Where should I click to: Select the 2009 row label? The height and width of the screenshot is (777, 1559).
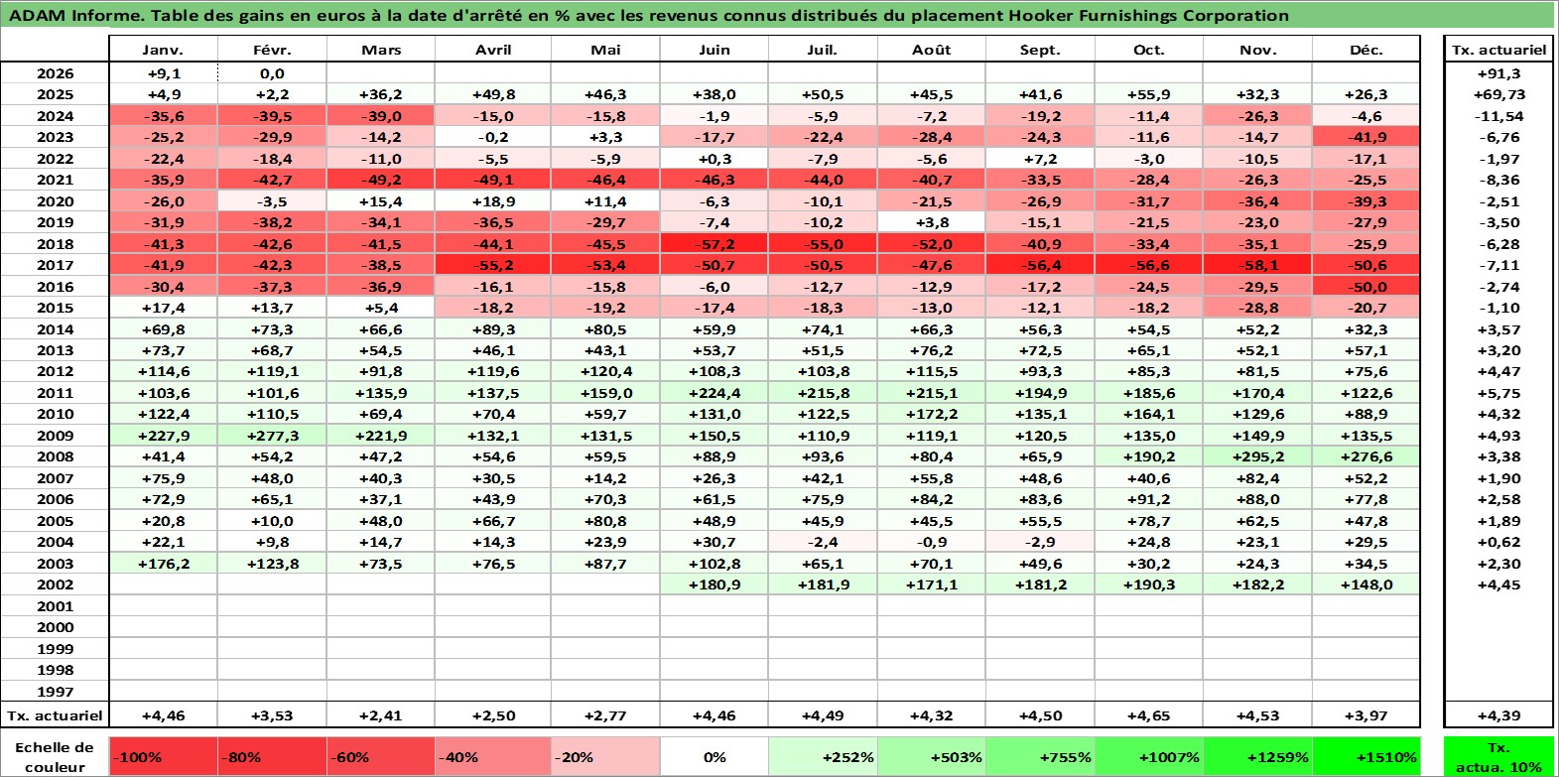(x=55, y=436)
